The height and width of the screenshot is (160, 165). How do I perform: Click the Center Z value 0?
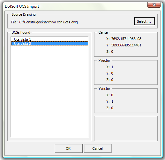click(112, 52)
